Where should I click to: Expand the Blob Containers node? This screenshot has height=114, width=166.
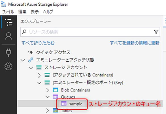(x=48, y=90)
